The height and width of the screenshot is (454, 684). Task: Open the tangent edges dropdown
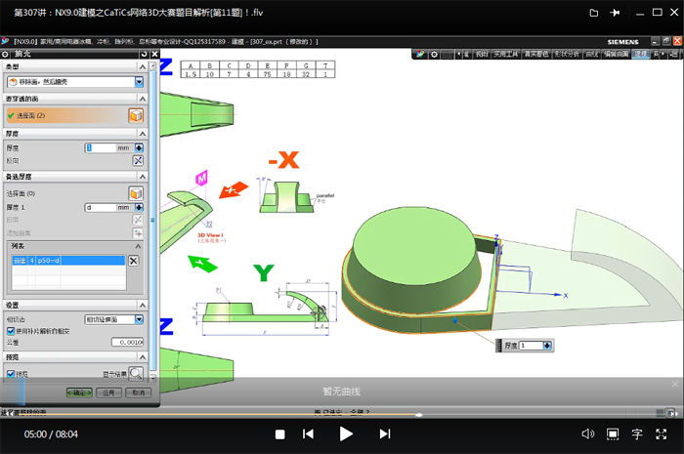[139, 319]
